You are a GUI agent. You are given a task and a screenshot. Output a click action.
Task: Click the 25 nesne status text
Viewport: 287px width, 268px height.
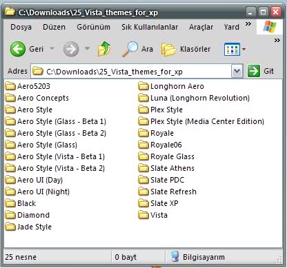point(21,257)
